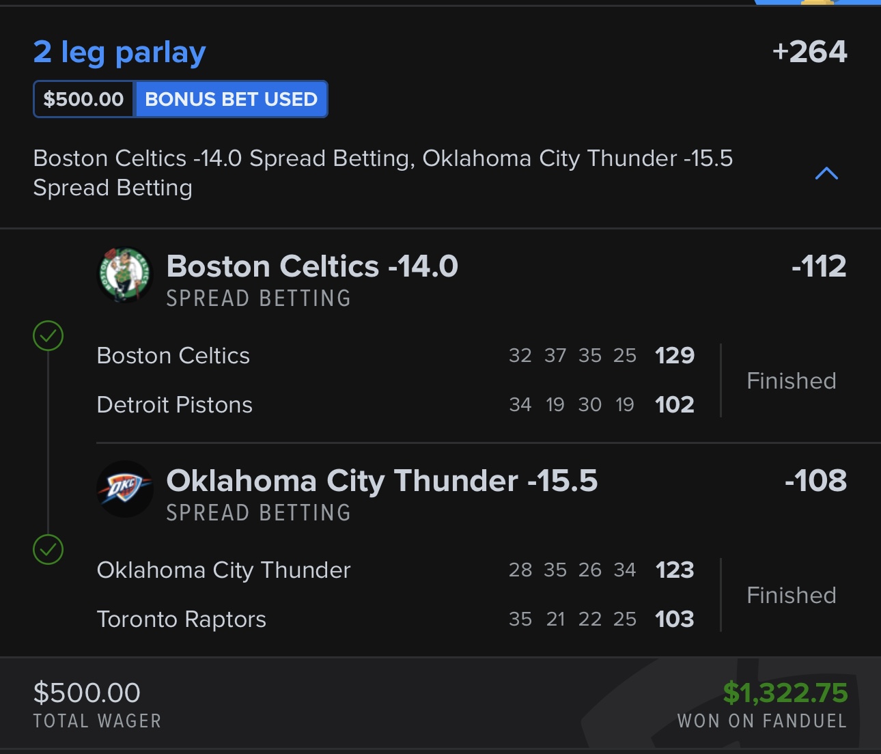This screenshot has width=881, height=754.
Task: Tap Finished status for Thunder game
Action: point(792,595)
